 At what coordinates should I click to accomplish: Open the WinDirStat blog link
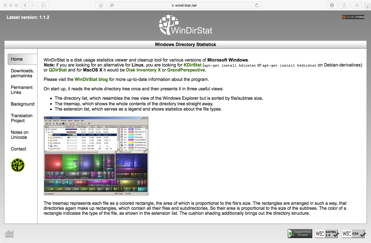click(x=91, y=79)
